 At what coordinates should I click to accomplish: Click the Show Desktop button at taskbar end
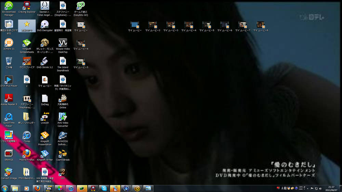tap(340, 189)
